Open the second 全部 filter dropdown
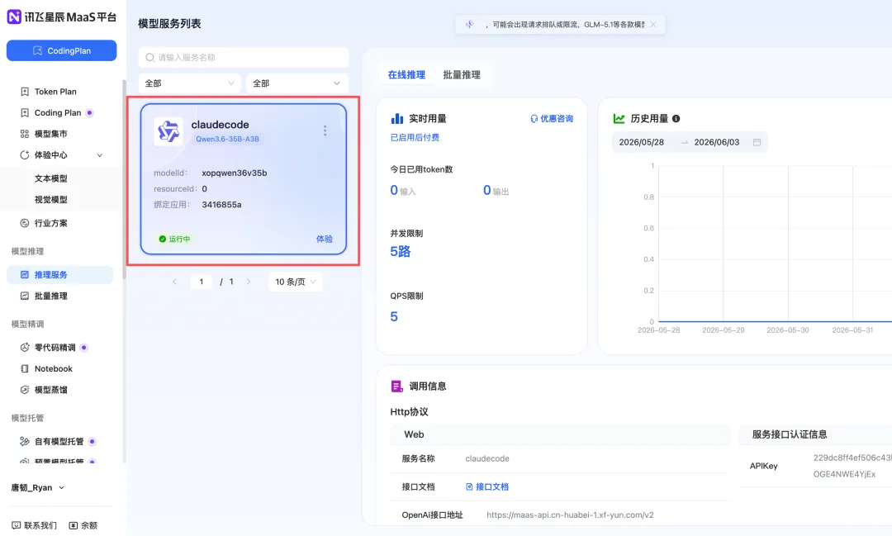Viewport: 892px width, 536px height. pyautogui.click(x=297, y=83)
